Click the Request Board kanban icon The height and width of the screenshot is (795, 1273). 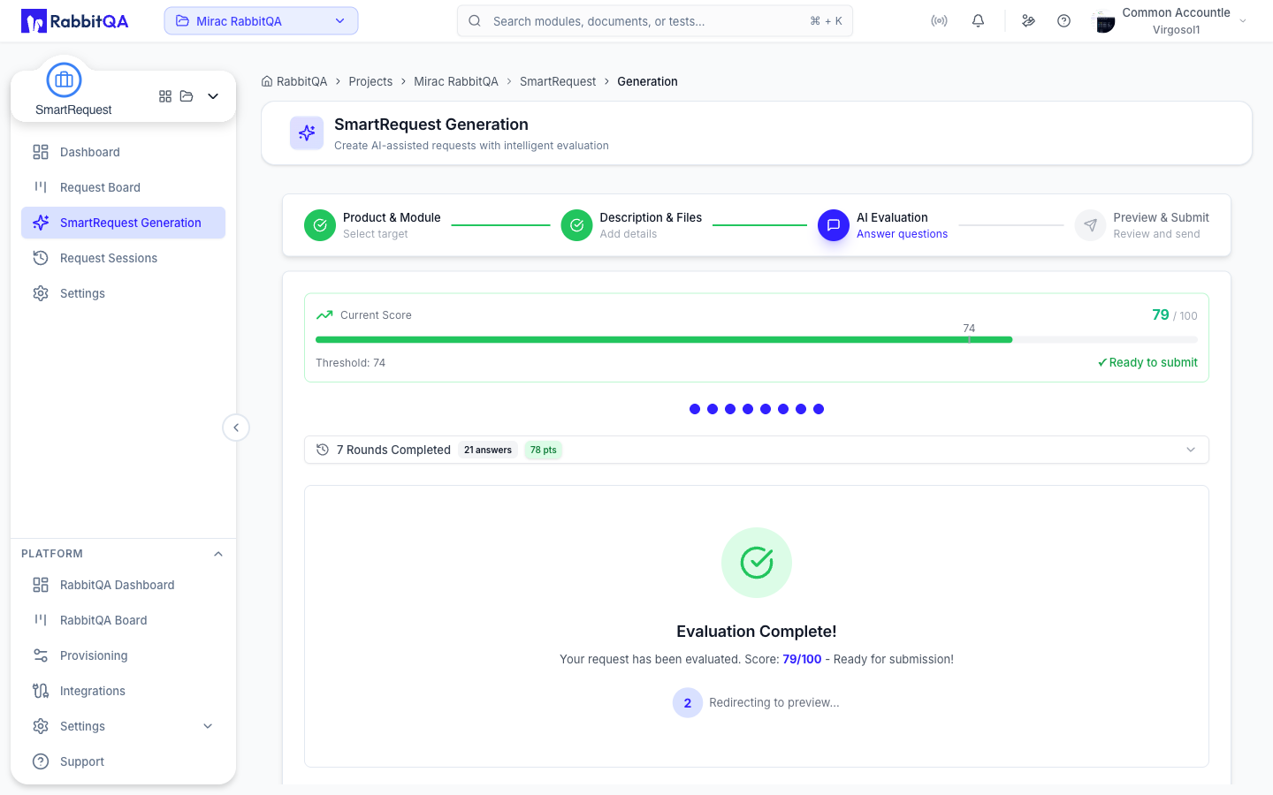coord(41,187)
